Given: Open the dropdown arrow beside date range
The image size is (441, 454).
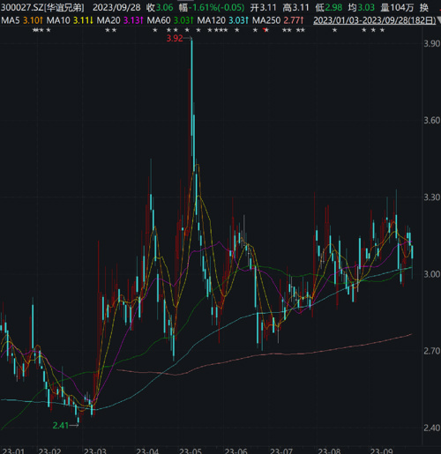Looking at the screenshot, I should [x=438, y=20].
